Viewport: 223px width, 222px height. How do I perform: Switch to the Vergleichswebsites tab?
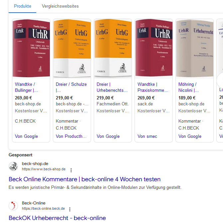(60, 6)
